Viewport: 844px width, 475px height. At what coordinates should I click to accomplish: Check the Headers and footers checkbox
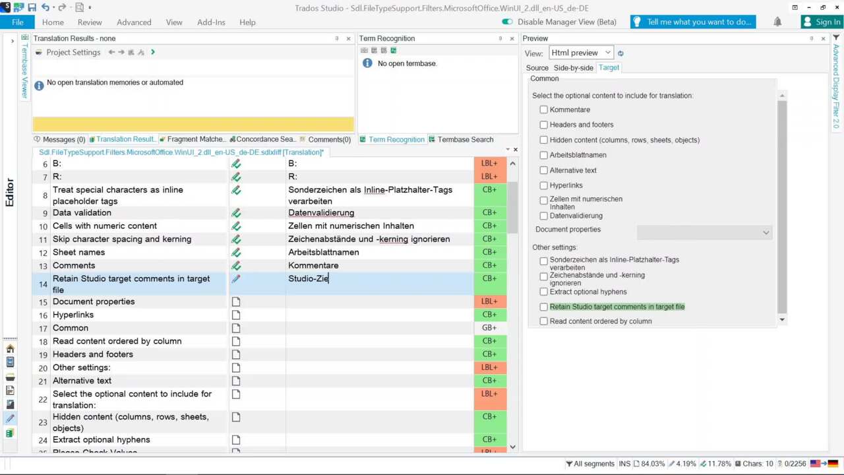[543, 125]
